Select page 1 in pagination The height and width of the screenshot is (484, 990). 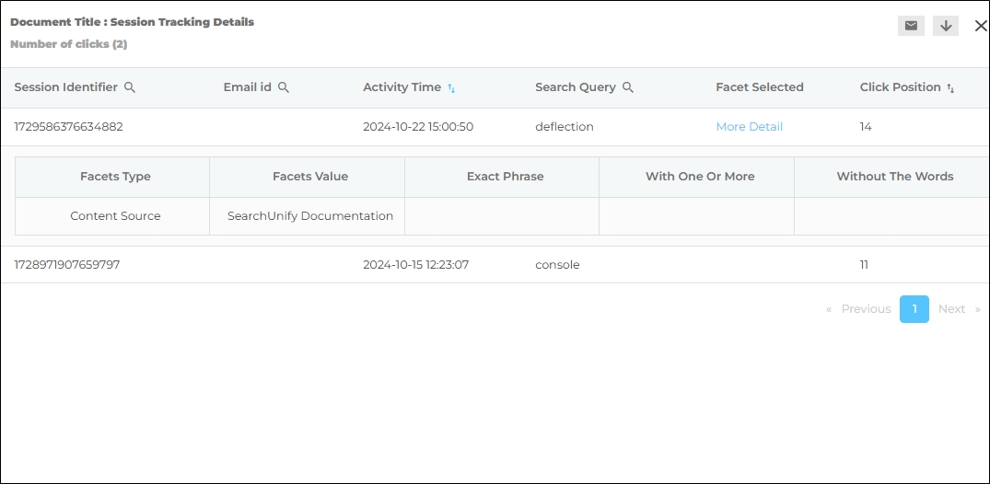point(914,309)
